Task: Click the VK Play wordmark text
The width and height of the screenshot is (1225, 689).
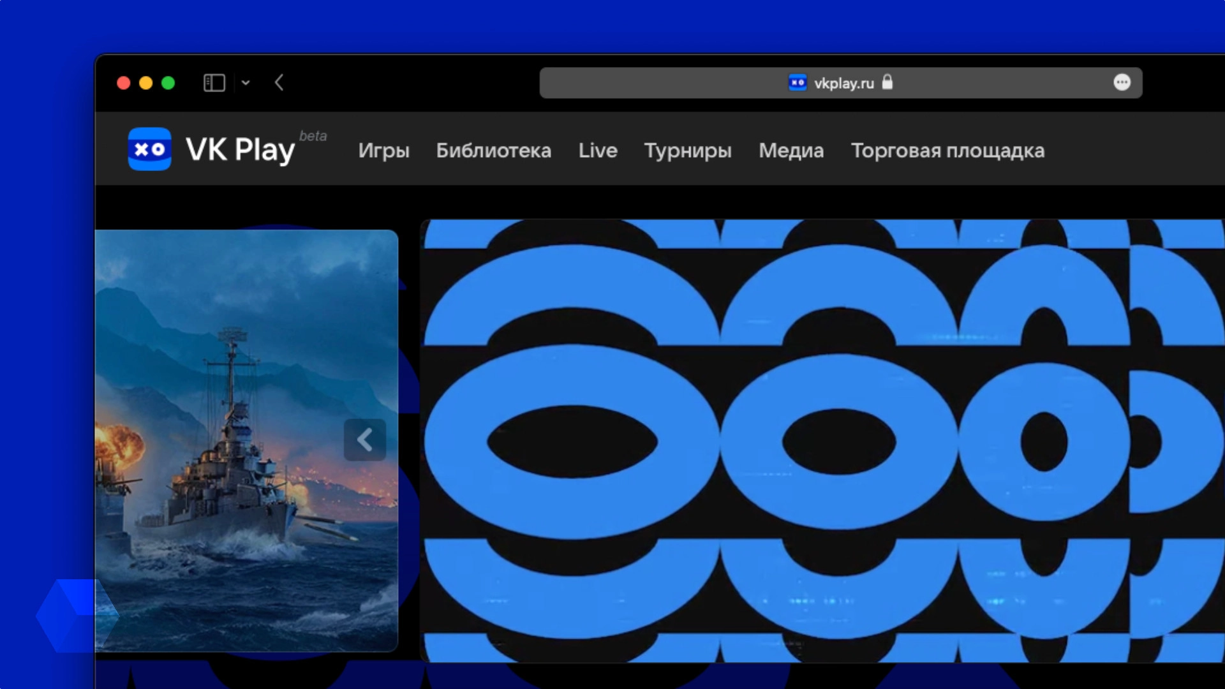Action: pos(240,151)
